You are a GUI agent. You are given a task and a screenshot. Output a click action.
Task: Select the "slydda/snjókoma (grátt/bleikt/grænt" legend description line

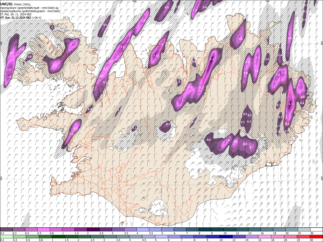point(30,11)
